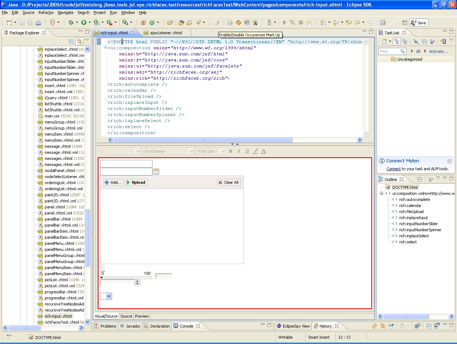
Task: Open the Font Size dropdown
Action: pos(223,151)
